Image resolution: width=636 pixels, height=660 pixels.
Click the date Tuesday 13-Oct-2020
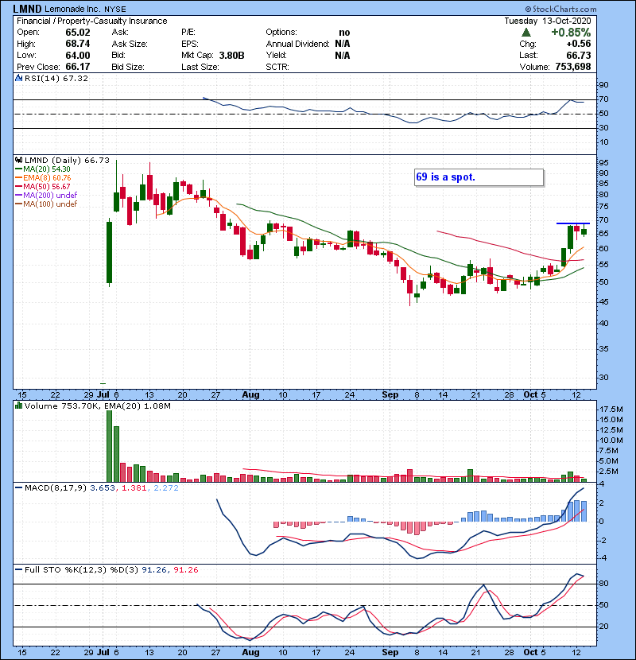point(548,21)
